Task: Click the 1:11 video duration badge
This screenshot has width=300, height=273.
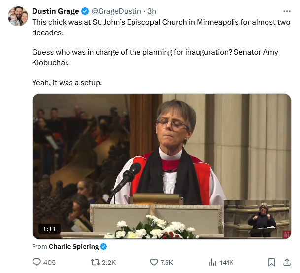Action: pyautogui.click(x=49, y=229)
